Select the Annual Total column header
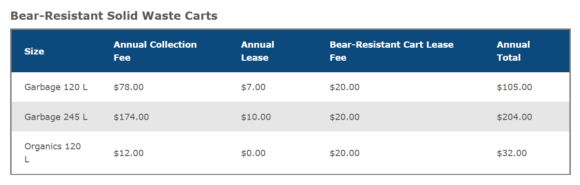 [513, 51]
